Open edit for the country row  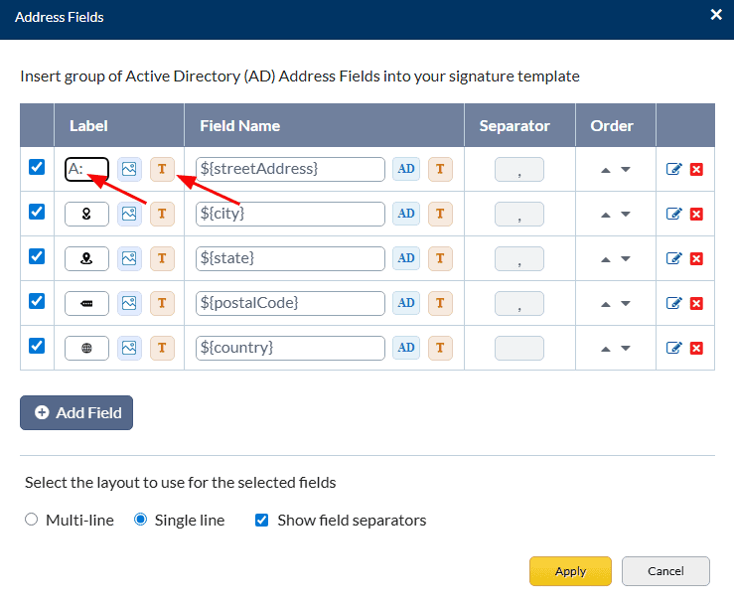(674, 349)
